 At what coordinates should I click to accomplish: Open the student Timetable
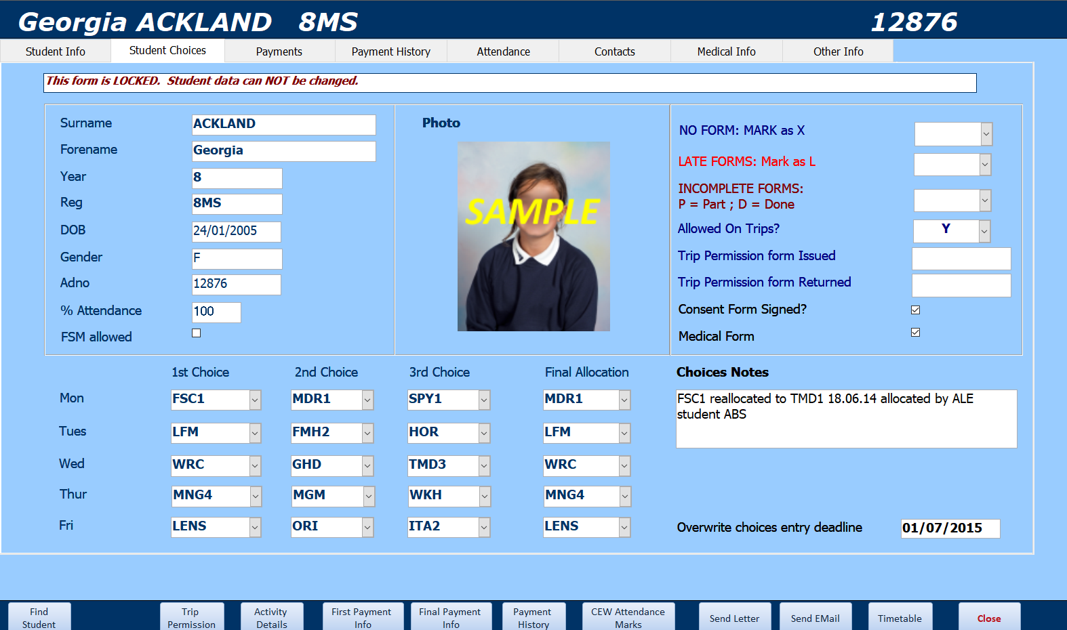900,617
